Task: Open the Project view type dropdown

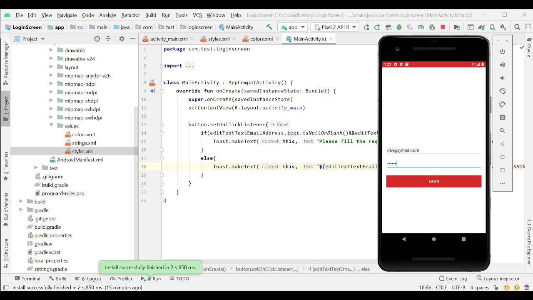Action: [x=30, y=39]
